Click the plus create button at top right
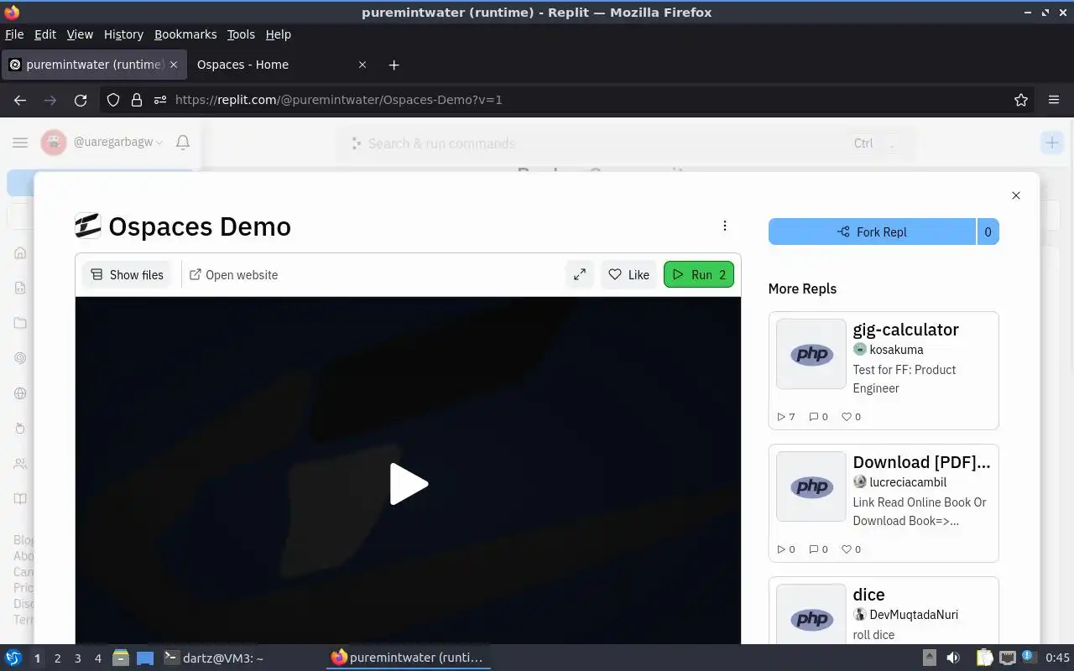 [x=1051, y=143]
